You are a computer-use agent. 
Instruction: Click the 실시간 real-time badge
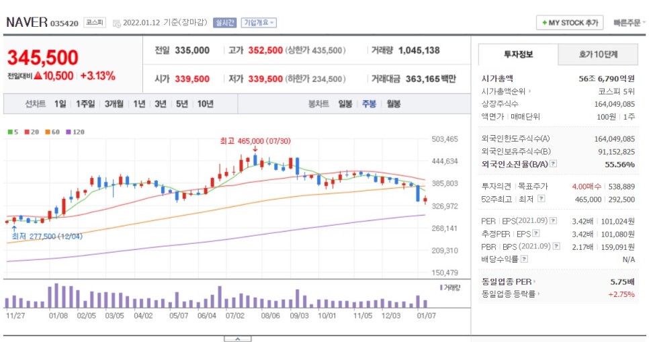(x=225, y=22)
